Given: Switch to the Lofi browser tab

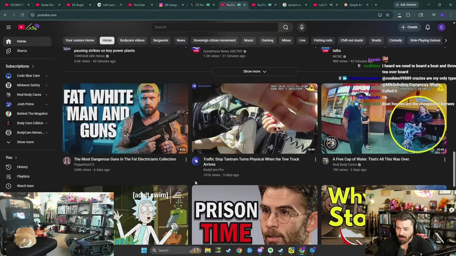Looking at the screenshot, I should tap(326, 5).
